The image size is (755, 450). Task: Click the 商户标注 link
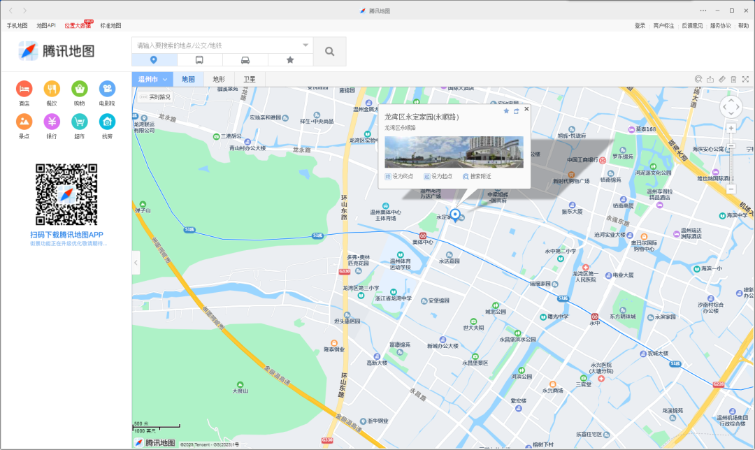click(664, 26)
